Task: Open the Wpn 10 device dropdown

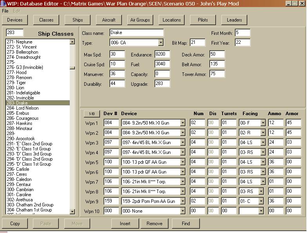Action: click(183, 211)
